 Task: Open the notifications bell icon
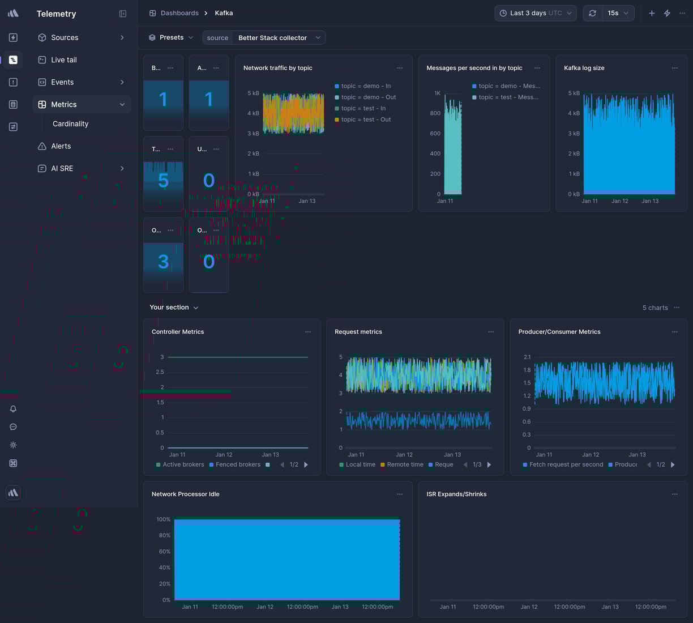coord(13,409)
